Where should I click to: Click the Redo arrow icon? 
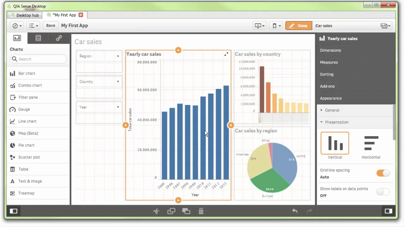pyautogui.click(x=310, y=211)
